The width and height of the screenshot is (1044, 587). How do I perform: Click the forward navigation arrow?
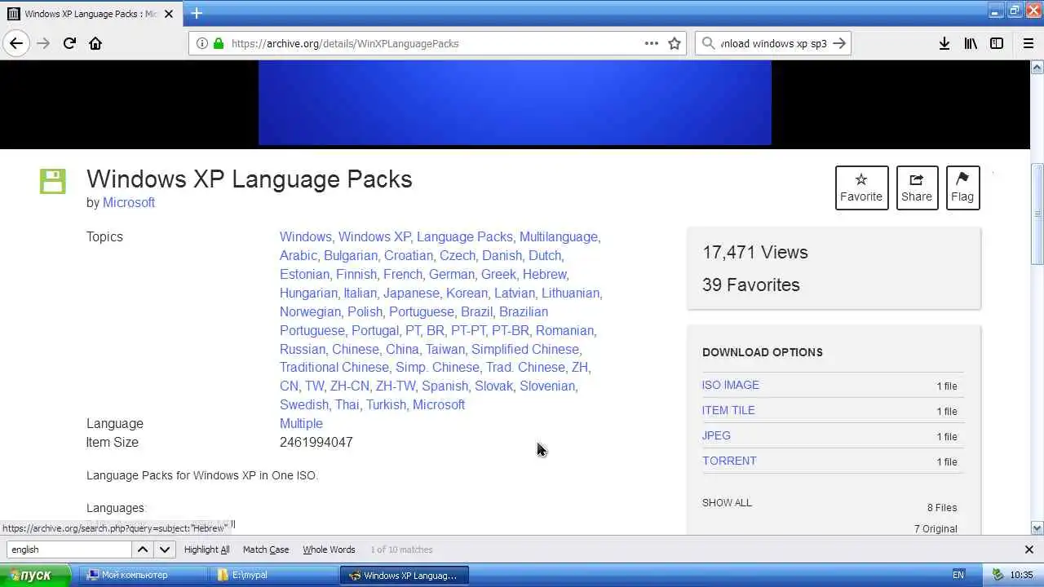[43, 43]
